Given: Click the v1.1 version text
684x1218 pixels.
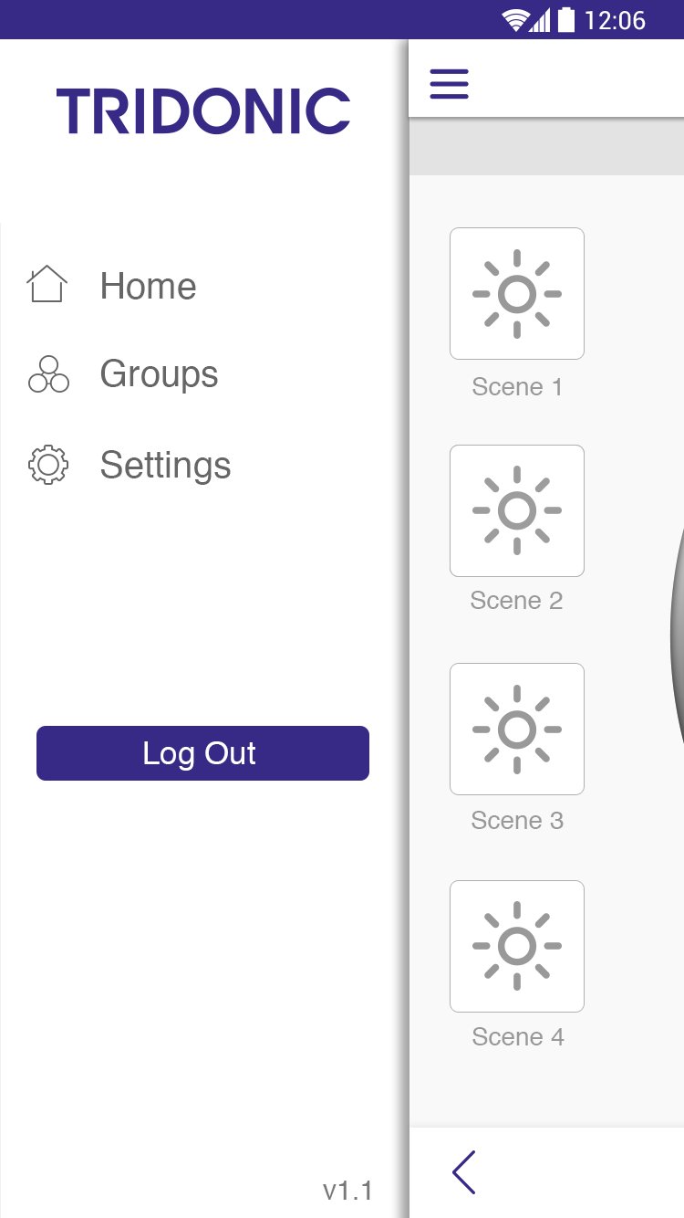Looking at the screenshot, I should click(x=347, y=1191).
